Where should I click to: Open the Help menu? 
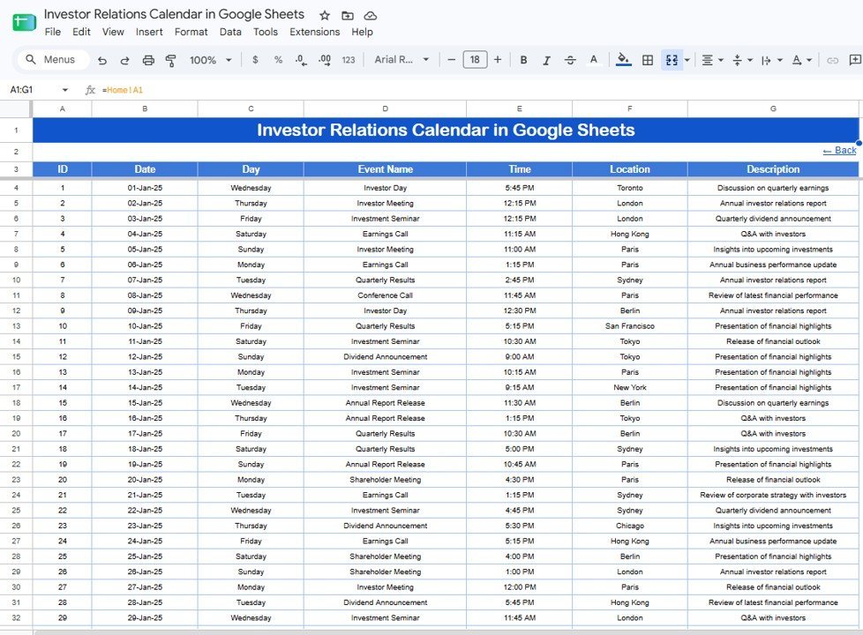point(362,32)
